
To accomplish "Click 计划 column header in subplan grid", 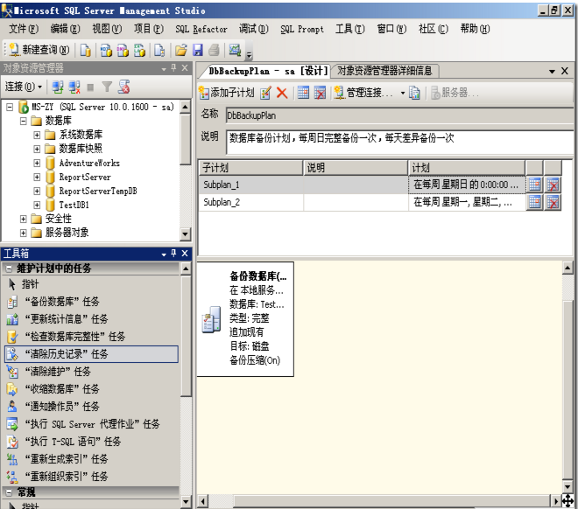I will pyautogui.click(x=466, y=168).
